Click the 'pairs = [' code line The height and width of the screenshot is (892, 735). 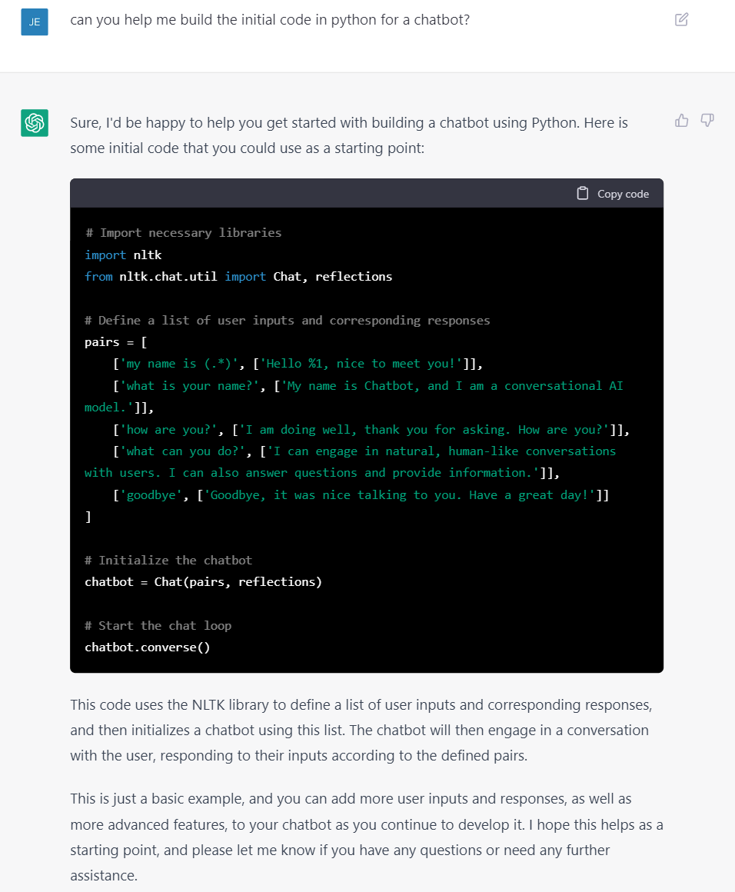(116, 342)
